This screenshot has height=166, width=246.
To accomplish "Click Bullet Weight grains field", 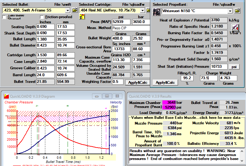I will (121, 38).
